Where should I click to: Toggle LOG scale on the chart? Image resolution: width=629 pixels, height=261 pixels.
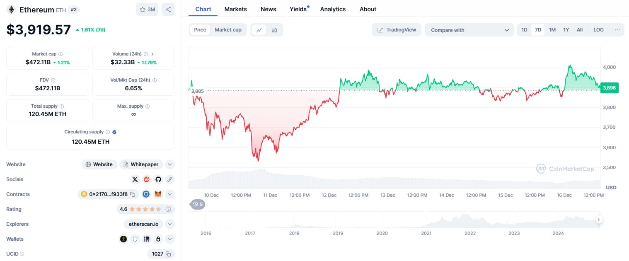point(599,30)
